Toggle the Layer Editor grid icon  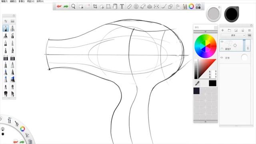[198, 6]
